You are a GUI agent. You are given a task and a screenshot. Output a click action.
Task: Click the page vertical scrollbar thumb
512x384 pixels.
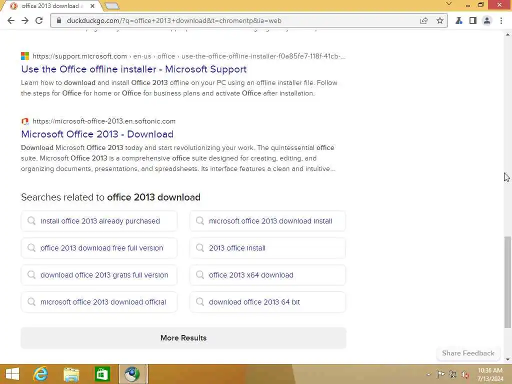[507, 282]
